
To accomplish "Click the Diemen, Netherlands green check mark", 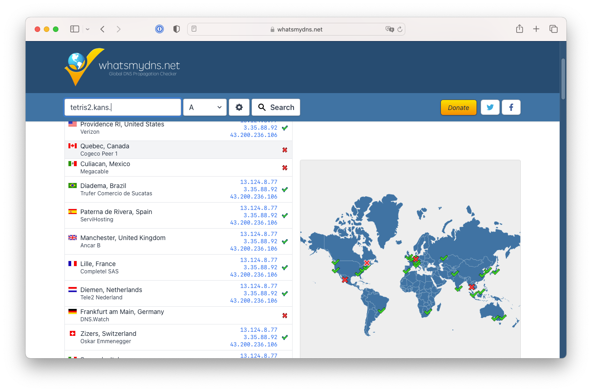I will [x=285, y=293].
